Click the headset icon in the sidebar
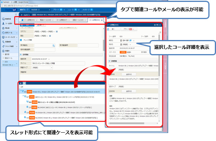 click(3, 33)
